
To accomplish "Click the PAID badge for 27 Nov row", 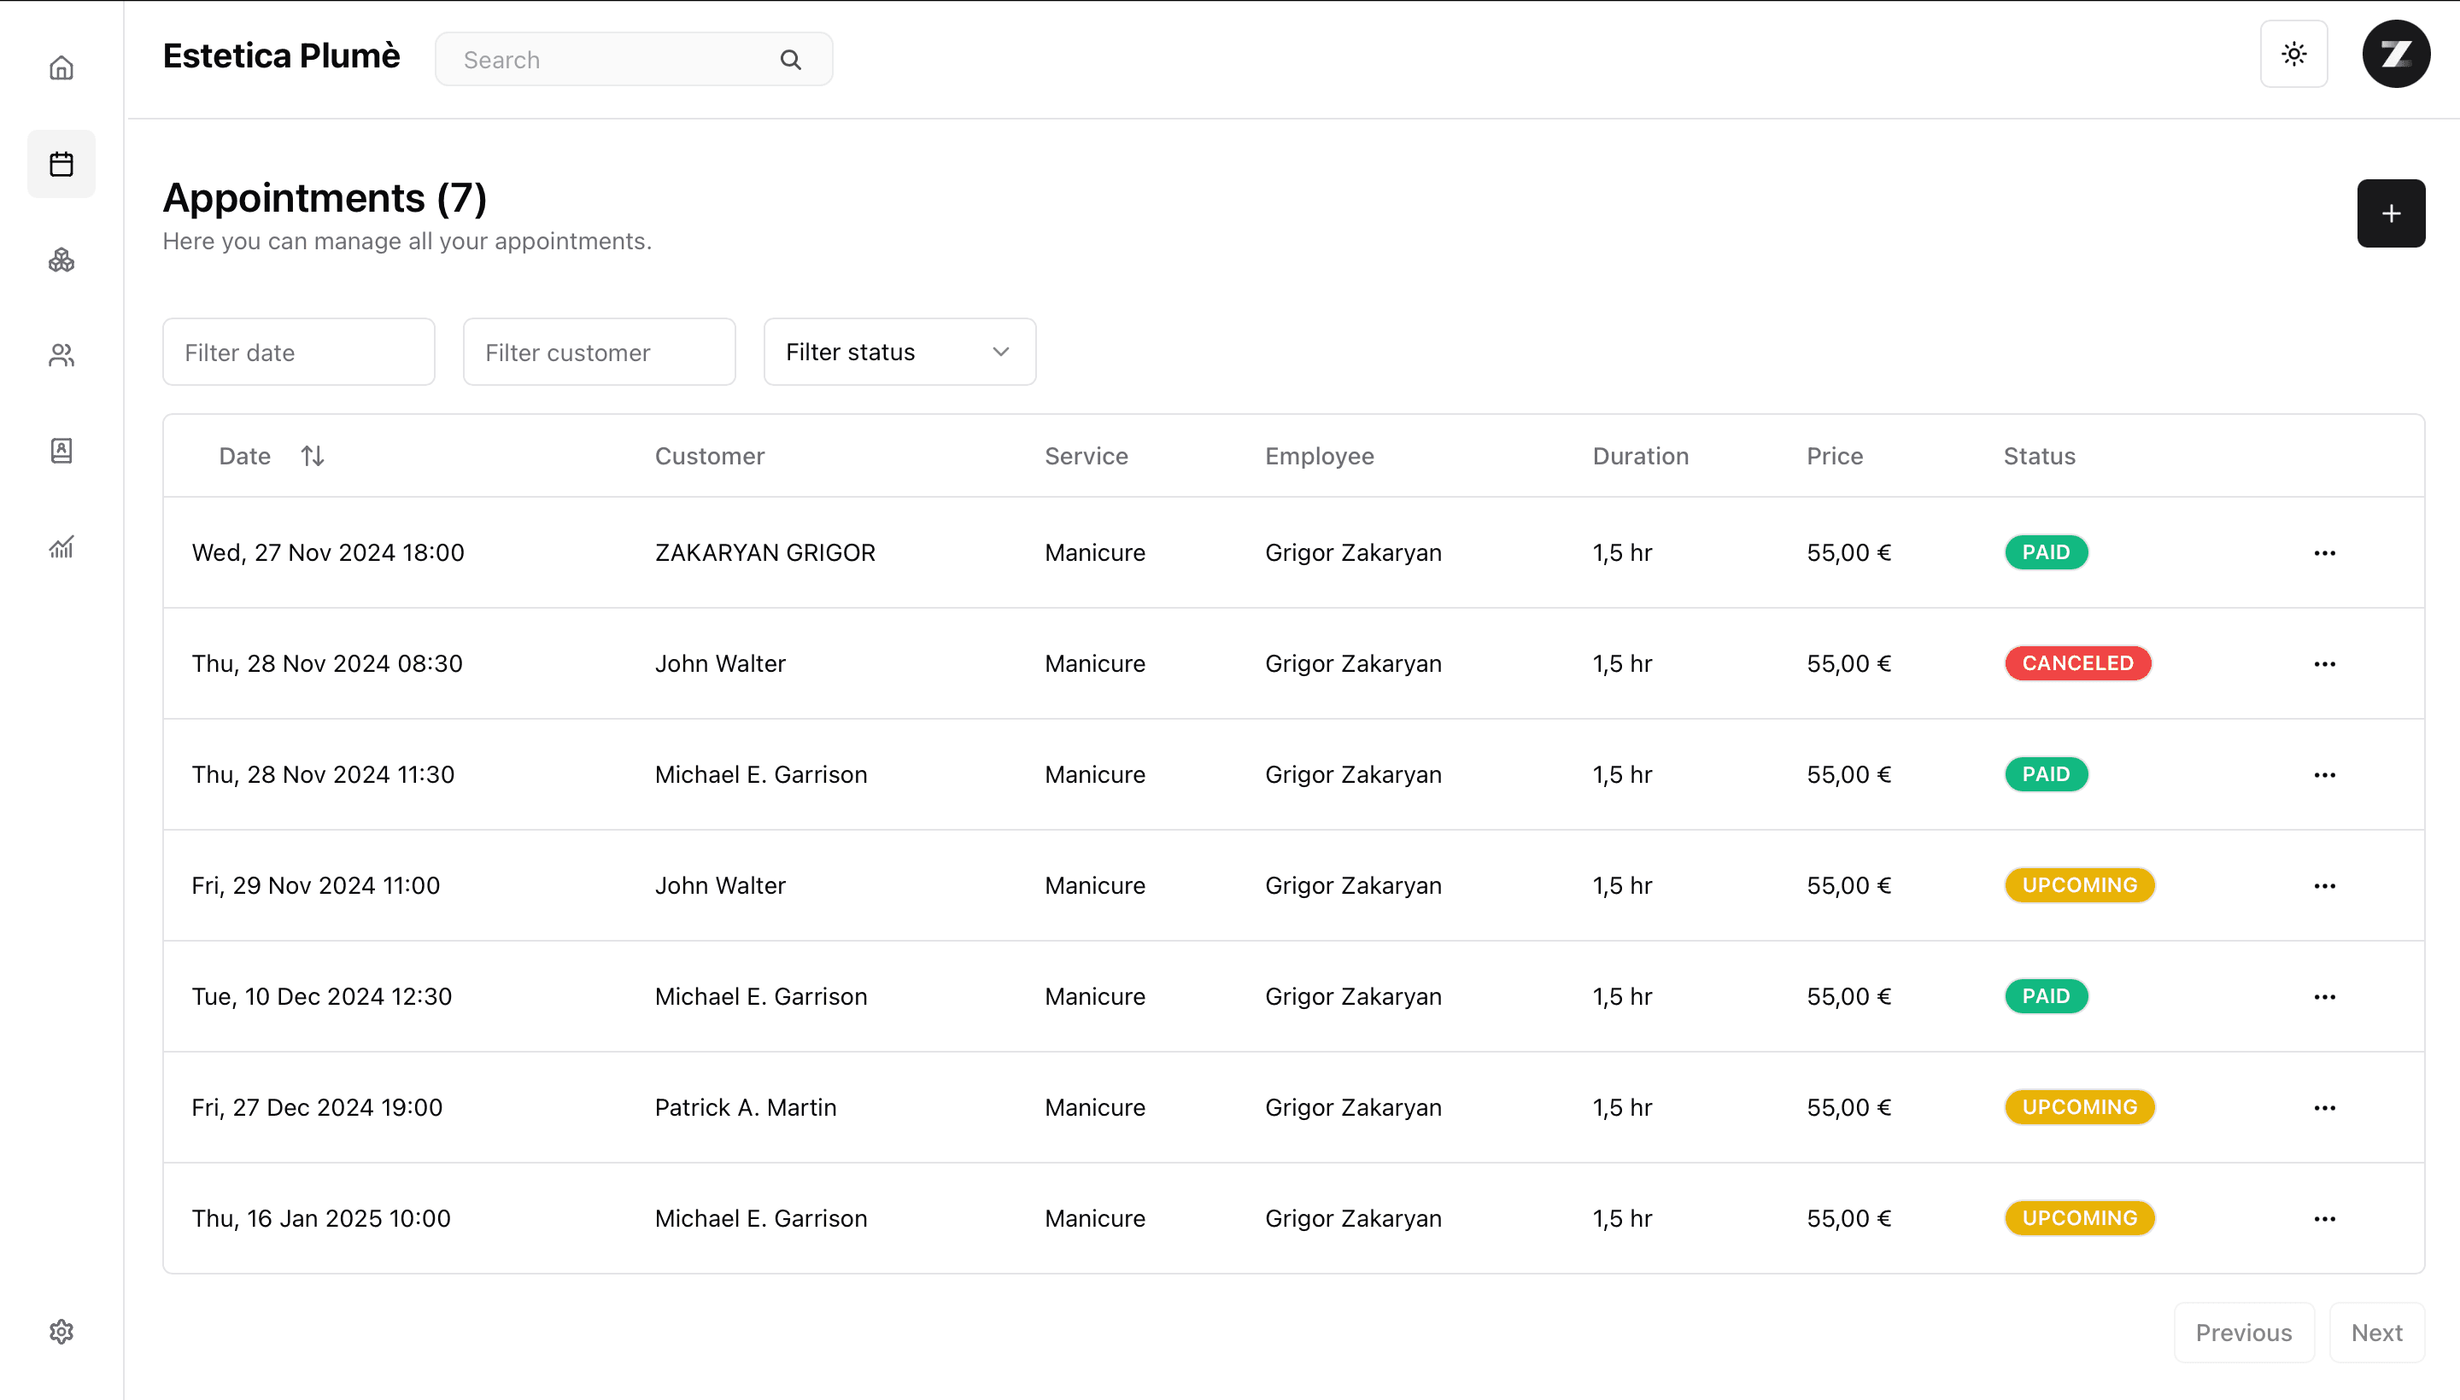I will pyautogui.click(x=2047, y=552).
